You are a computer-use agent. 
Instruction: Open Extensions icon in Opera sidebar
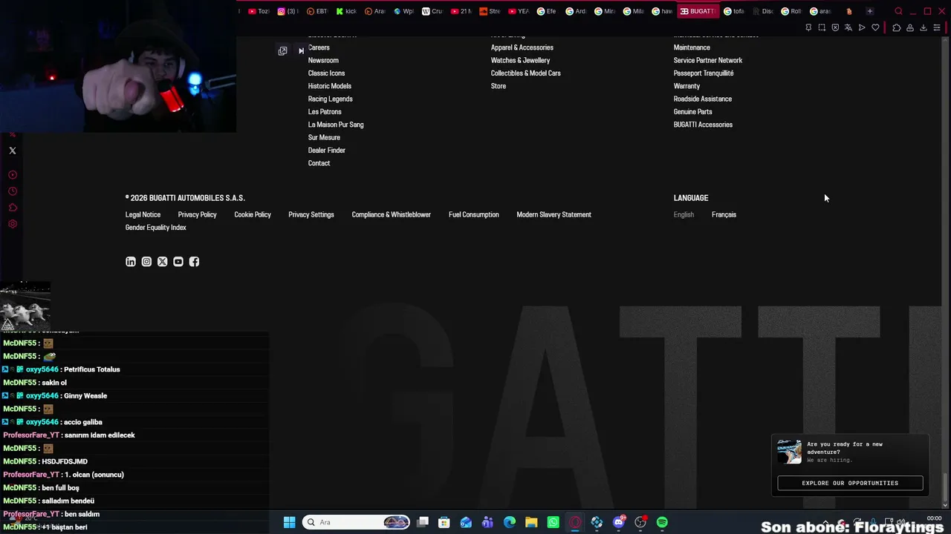coord(13,208)
